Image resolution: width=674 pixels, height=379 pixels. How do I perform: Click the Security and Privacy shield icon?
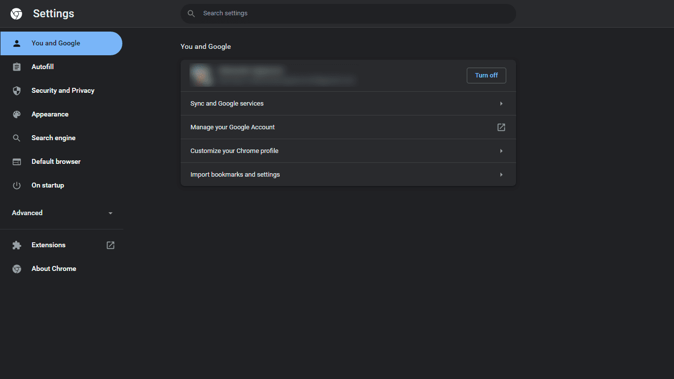(17, 91)
